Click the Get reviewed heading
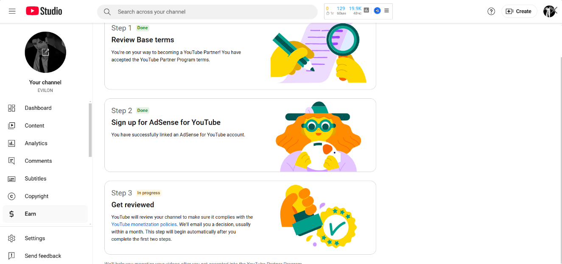 [133, 205]
